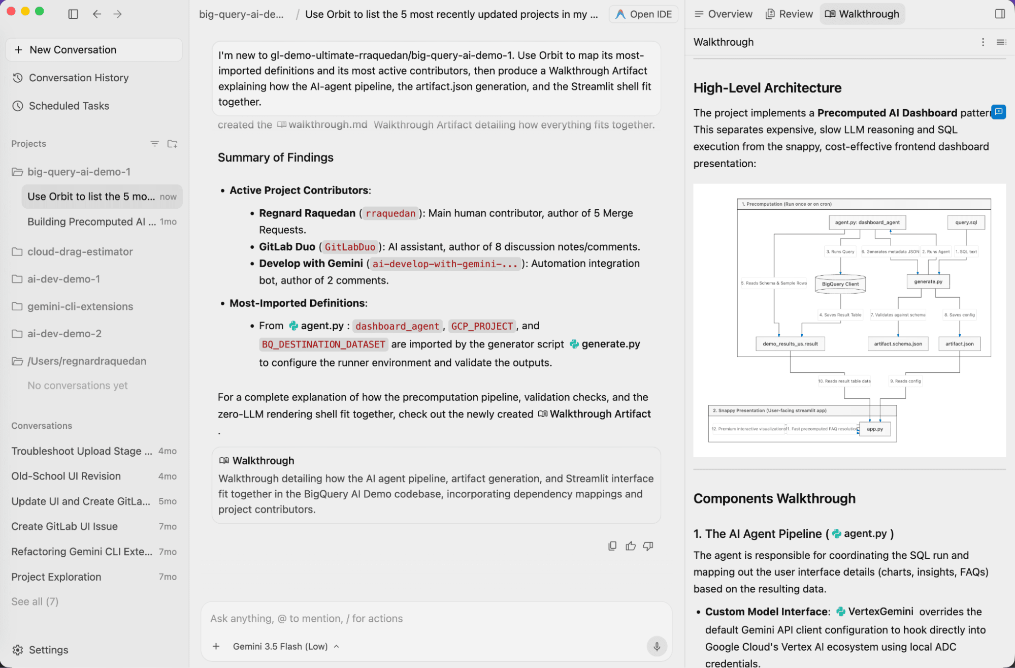This screenshot has height=668, width=1015.
Task: Open walkthrough.md file link
Action: (322, 124)
